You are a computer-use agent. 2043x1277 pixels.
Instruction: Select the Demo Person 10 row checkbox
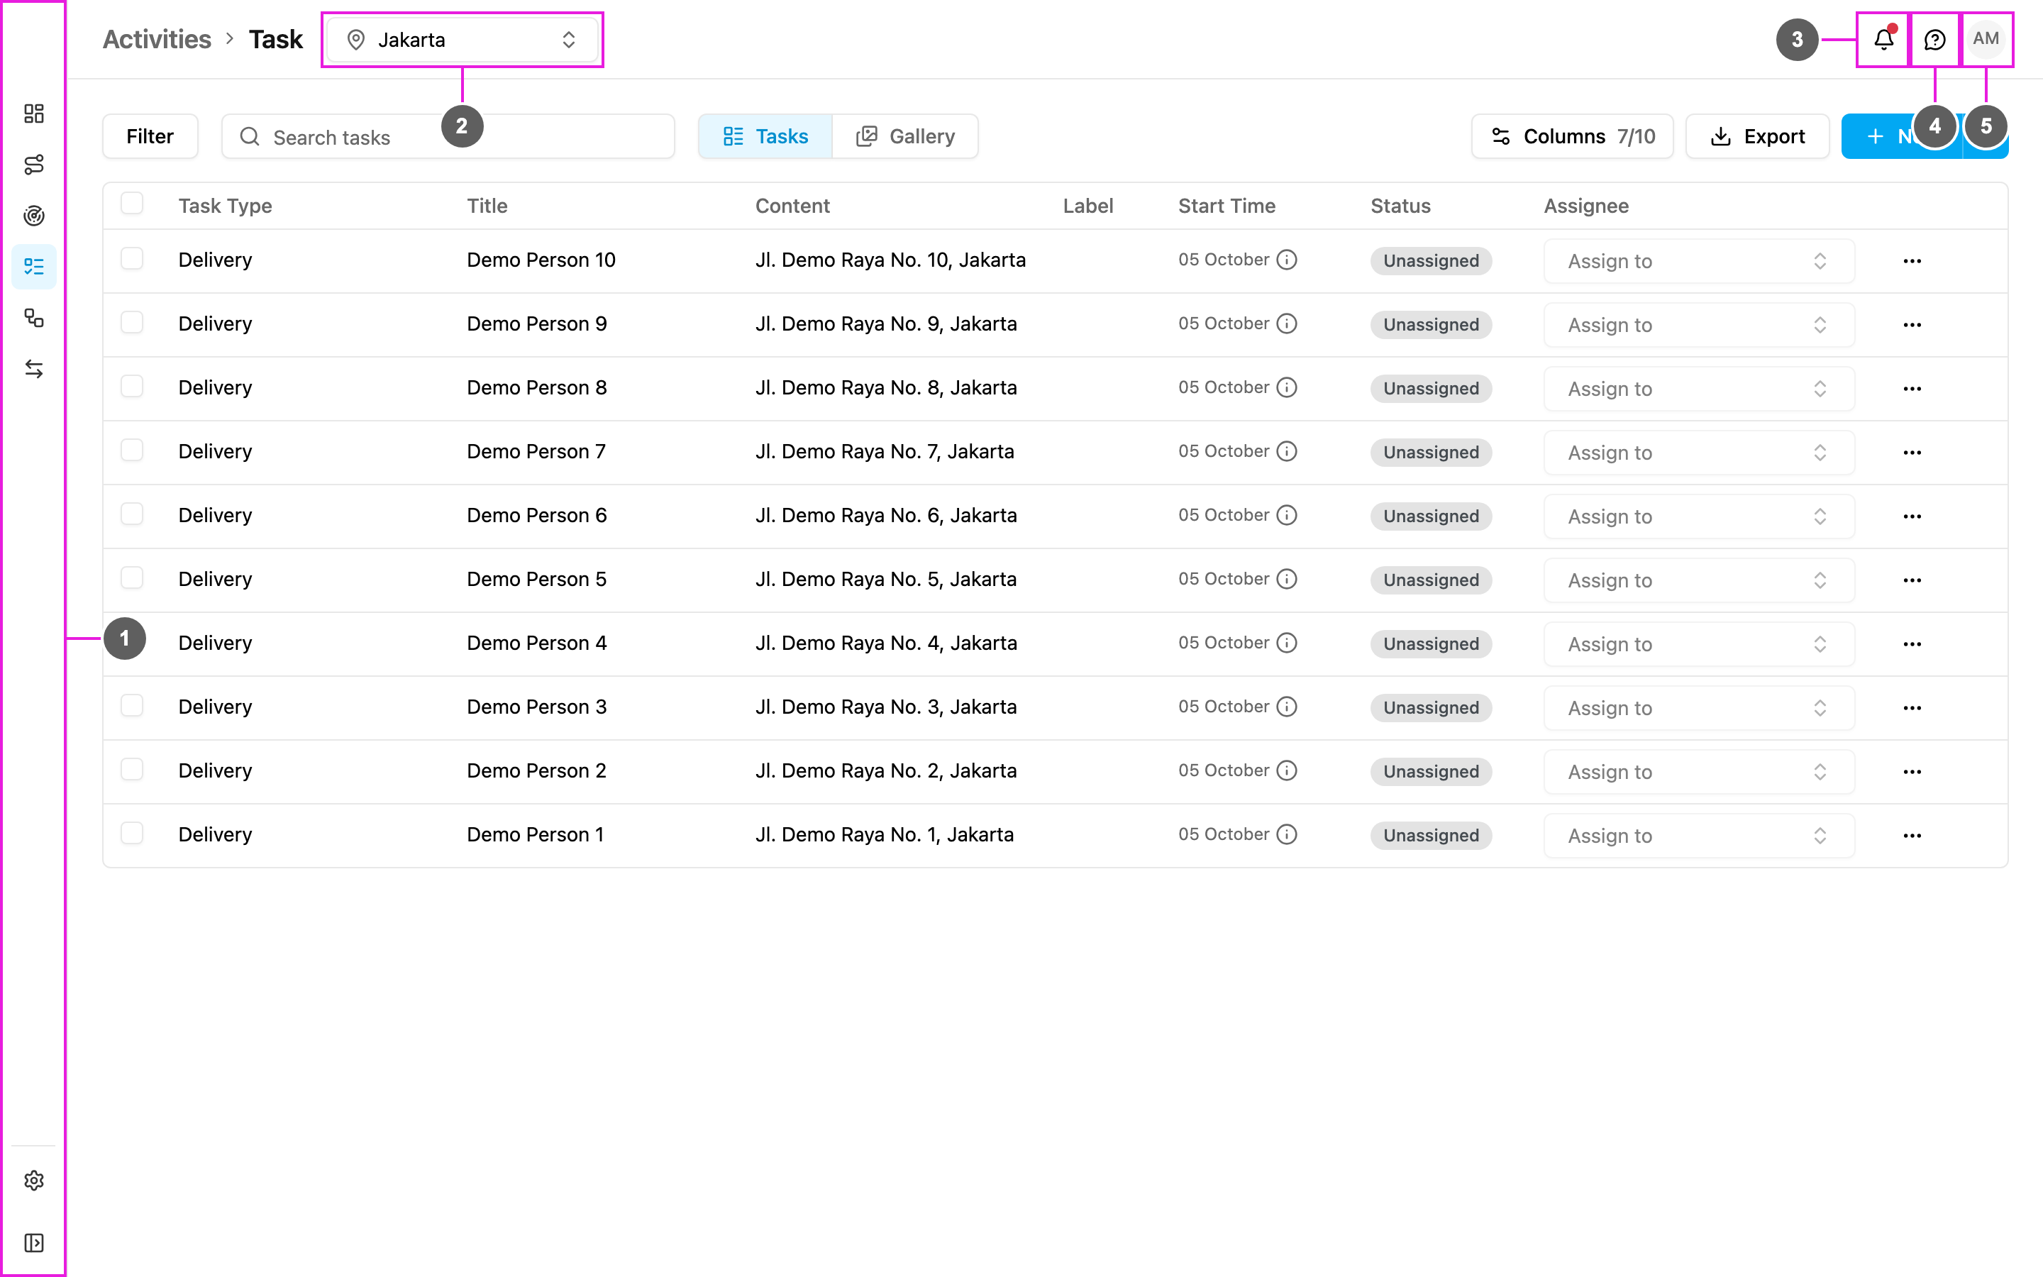coord(132,258)
